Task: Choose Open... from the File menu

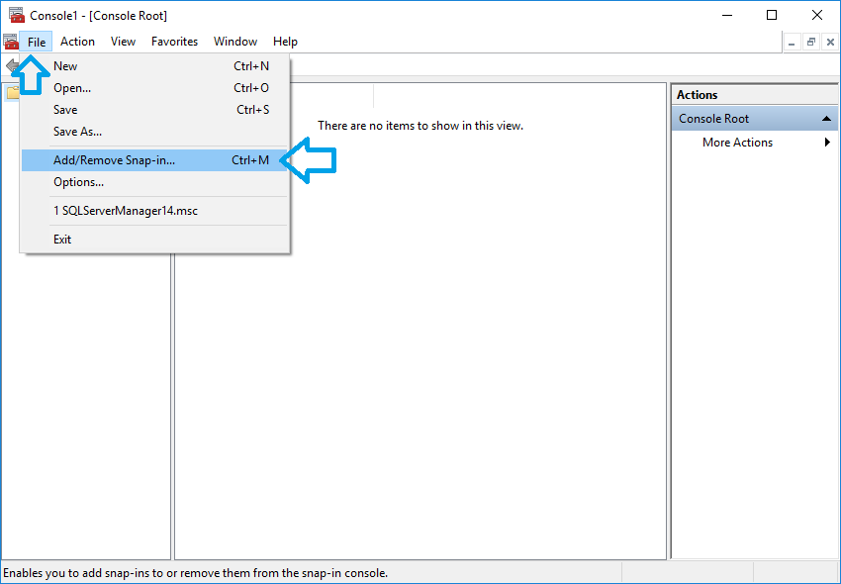Action: click(x=72, y=88)
